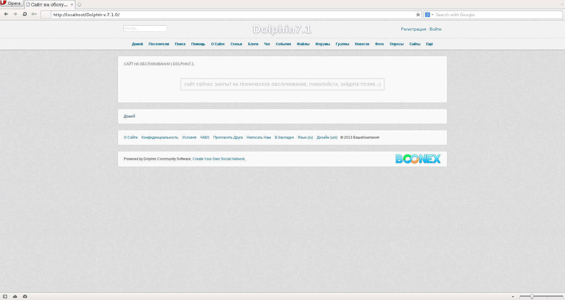Click the Искать search input field
This screenshot has width=565, height=300.
pyautogui.click(x=145, y=29)
